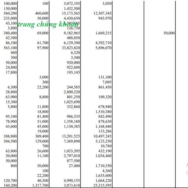The width and height of the screenshot is (188, 188).
Task: Select the figure 33,823,820
Action: pyautogui.click(x=71, y=48)
